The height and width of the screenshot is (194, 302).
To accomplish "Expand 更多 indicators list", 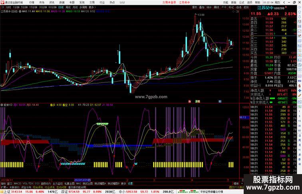I will (x=123, y=184).
